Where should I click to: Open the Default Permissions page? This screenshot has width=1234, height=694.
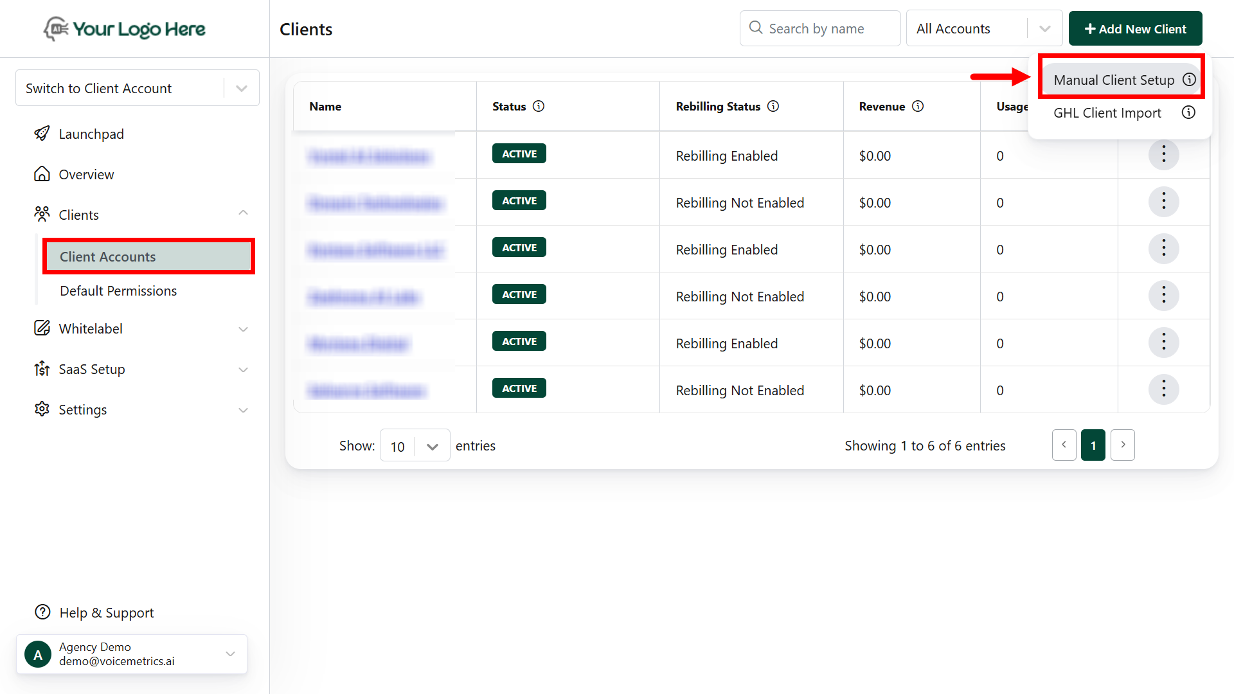click(118, 290)
